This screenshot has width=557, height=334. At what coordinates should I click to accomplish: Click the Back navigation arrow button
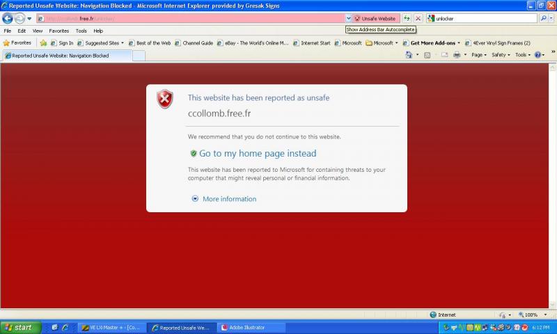tap(8, 18)
